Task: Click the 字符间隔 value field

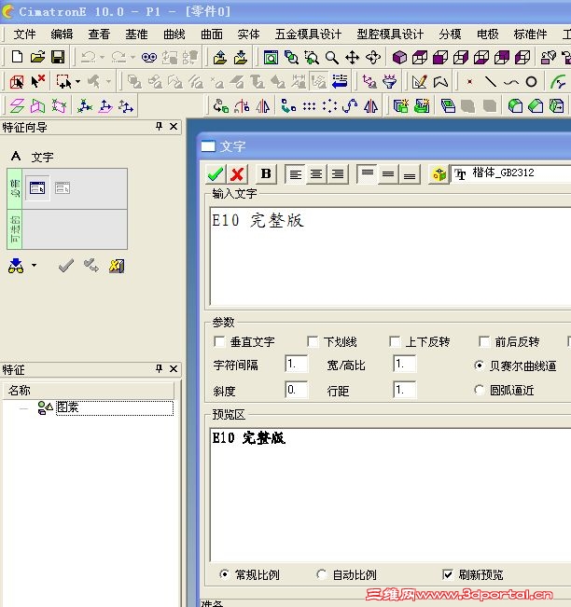Action: pyautogui.click(x=297, y=364)
